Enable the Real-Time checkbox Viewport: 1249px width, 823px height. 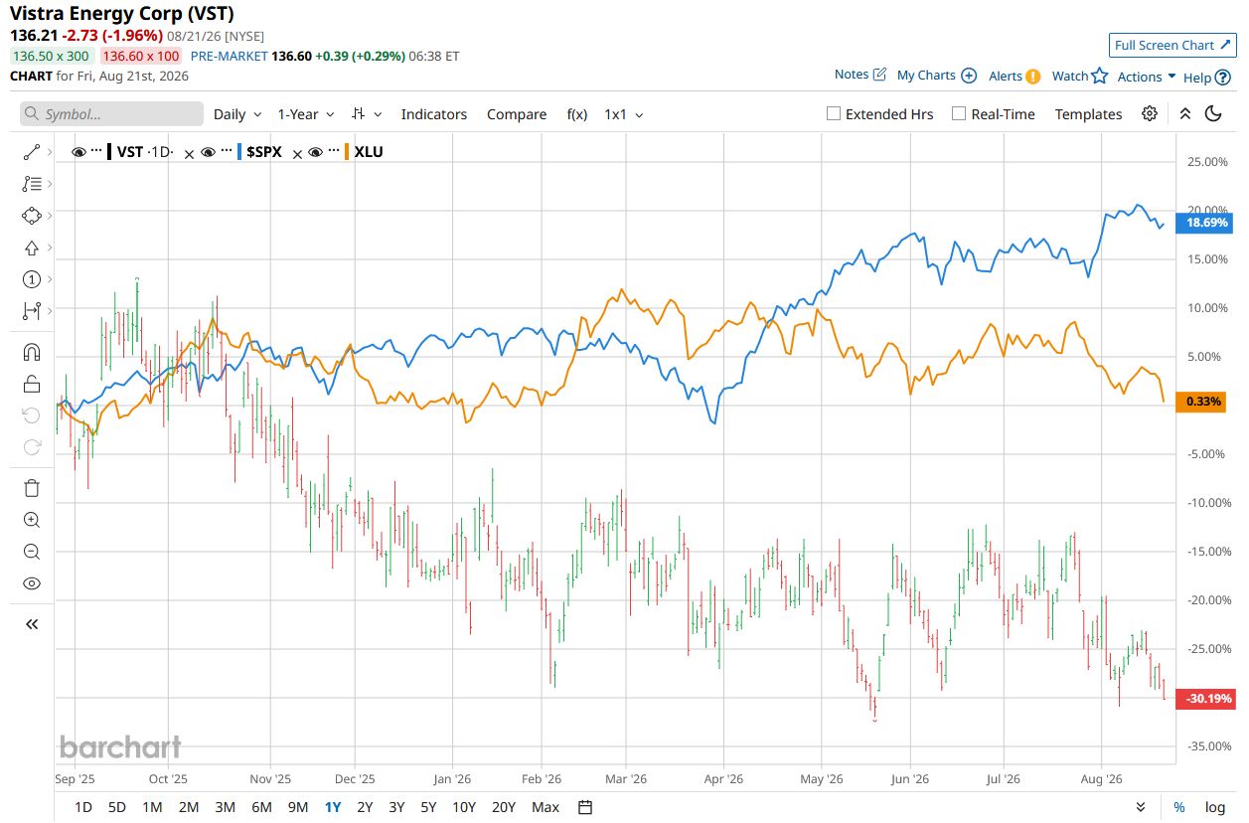pyautogui.click(x=959, y=113)
